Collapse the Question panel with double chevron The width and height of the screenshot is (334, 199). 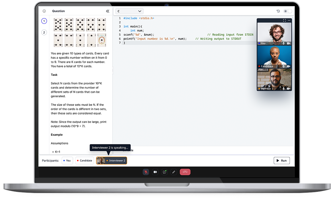108,11
